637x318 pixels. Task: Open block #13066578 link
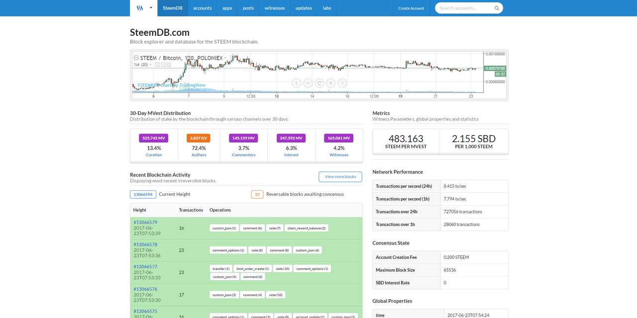pos(145,244)
